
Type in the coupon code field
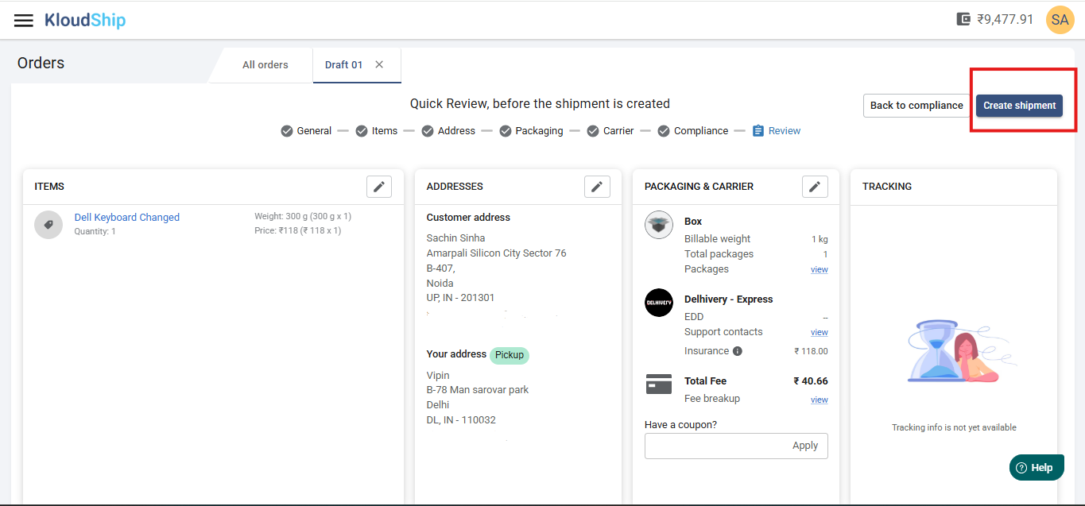click(715, 446)
